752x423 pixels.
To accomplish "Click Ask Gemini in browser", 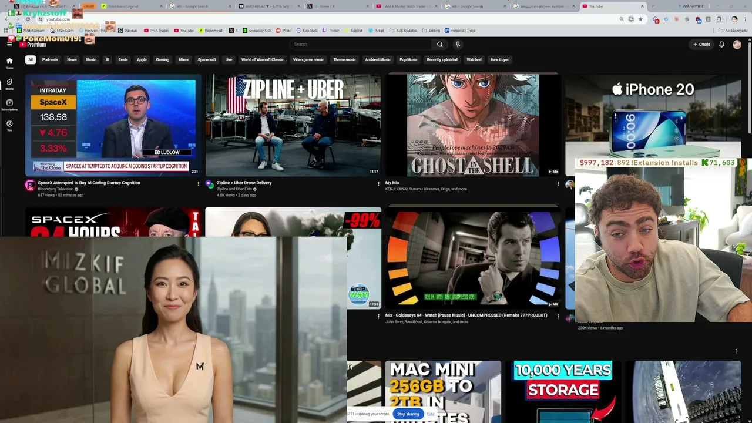I will [690, 6].
